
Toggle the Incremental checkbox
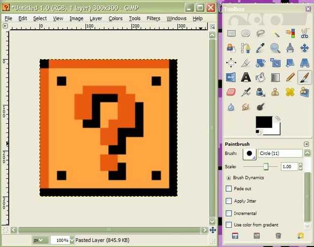point(229,213)
